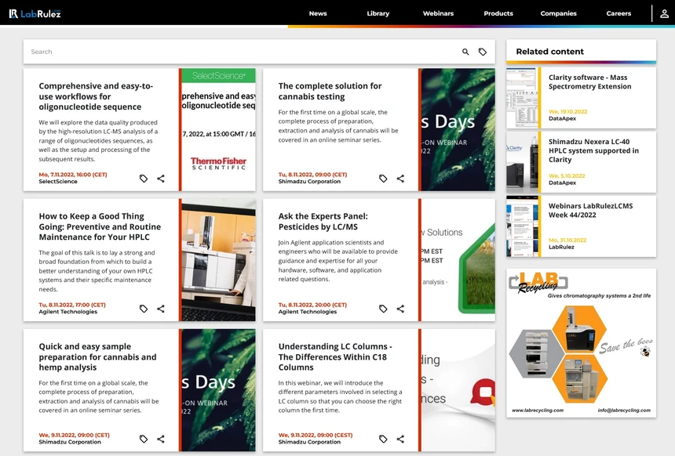675x456 pixels.
Task: Share the Understanding LC Columns card
Action: click(x=400, y=439)
